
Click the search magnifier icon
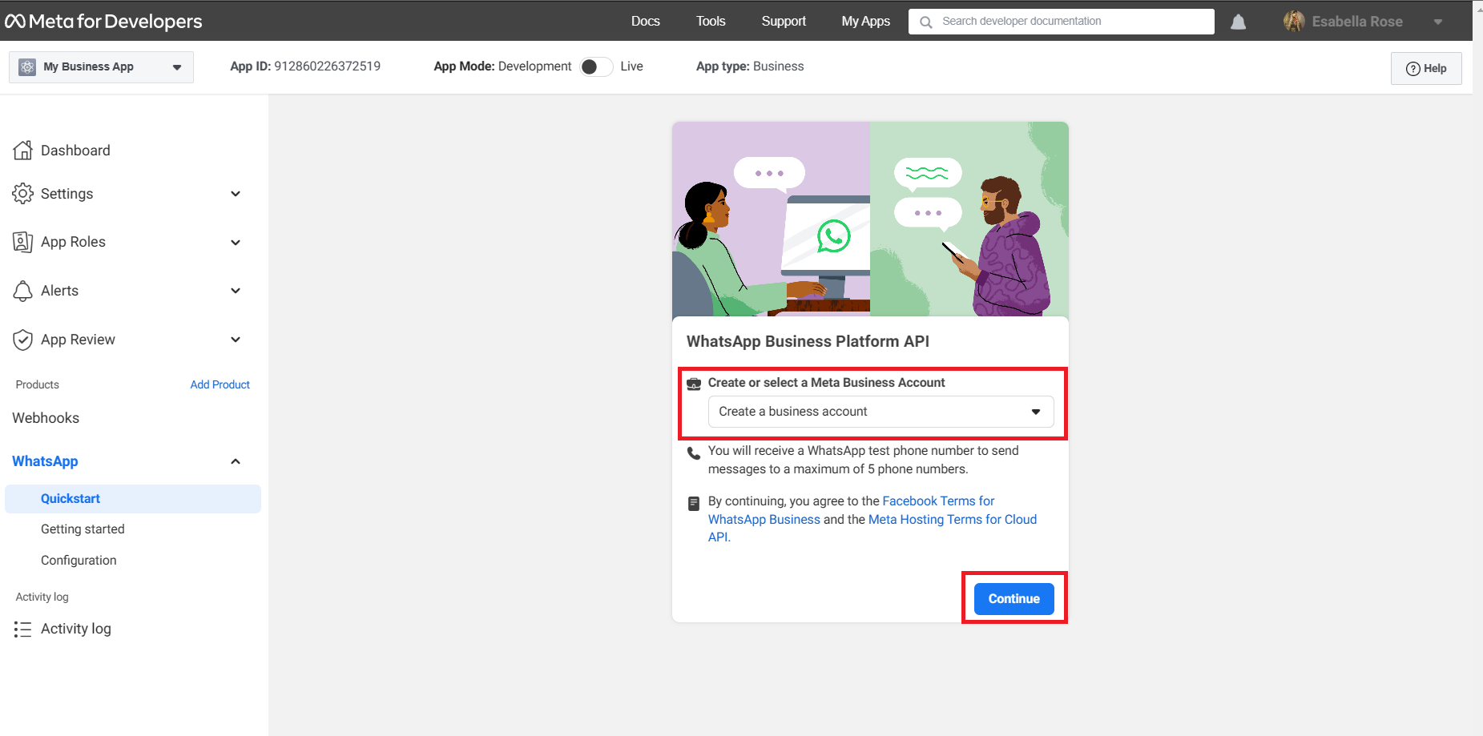click(925, 22)
